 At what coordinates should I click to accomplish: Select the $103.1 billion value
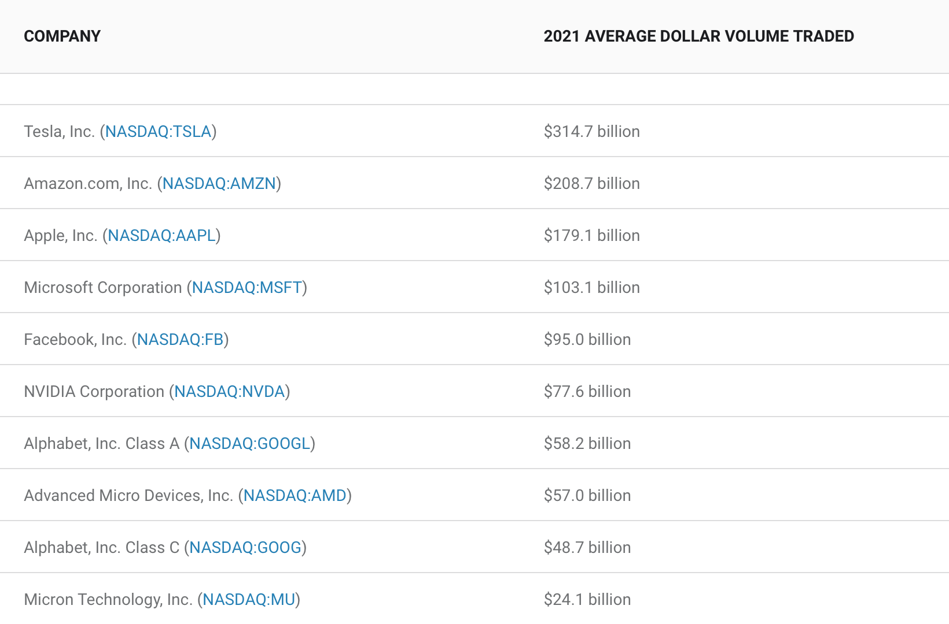(x=592, y=288)
